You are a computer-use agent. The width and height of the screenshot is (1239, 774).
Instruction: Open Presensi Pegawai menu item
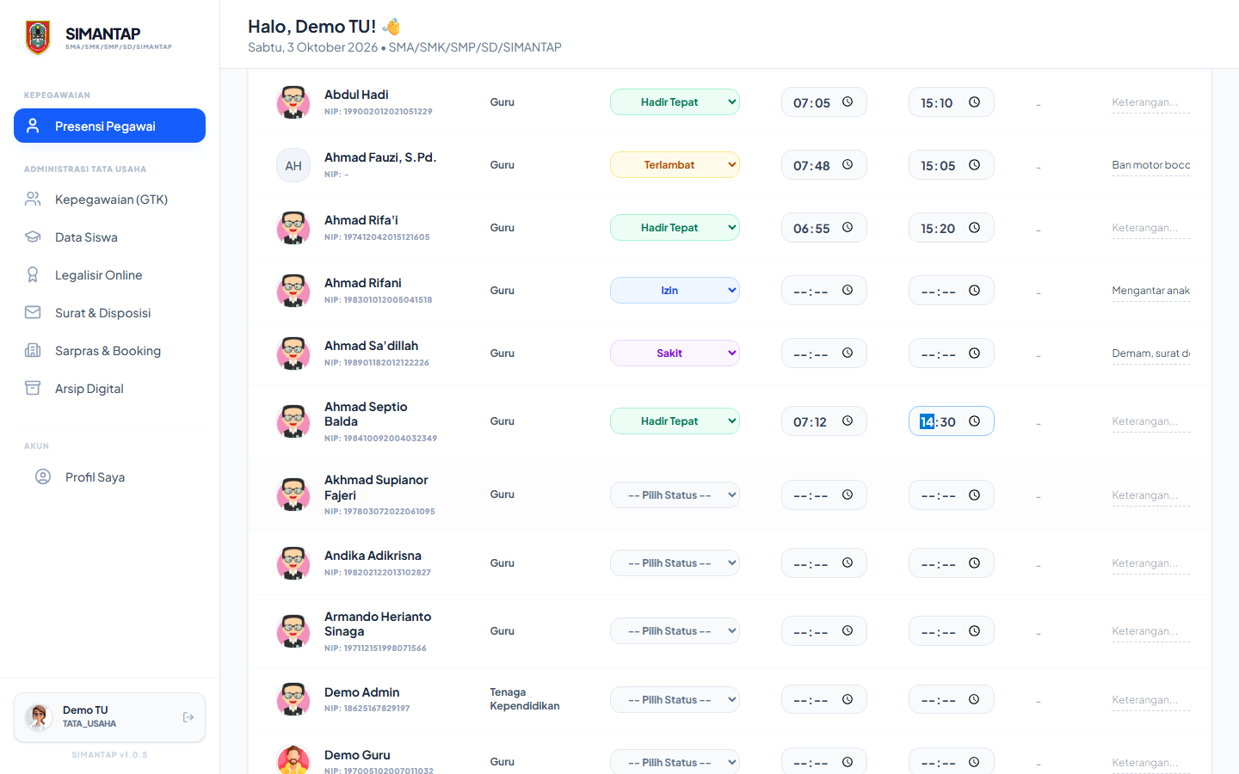coord(109,126)
